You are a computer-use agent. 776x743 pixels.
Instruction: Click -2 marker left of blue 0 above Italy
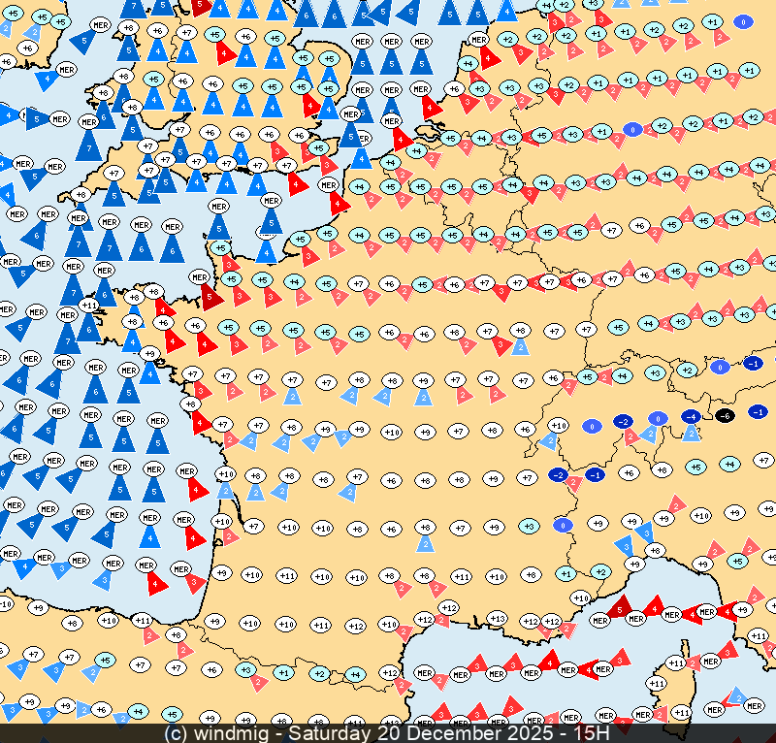pos(624,421)
